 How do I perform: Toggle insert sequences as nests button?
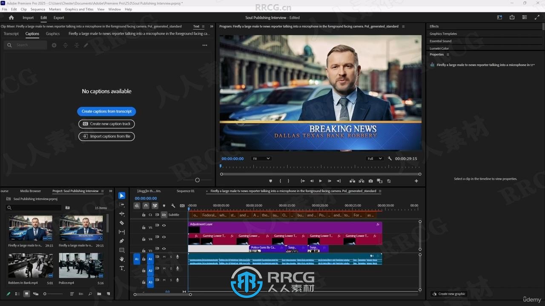[x=137, y=206]
